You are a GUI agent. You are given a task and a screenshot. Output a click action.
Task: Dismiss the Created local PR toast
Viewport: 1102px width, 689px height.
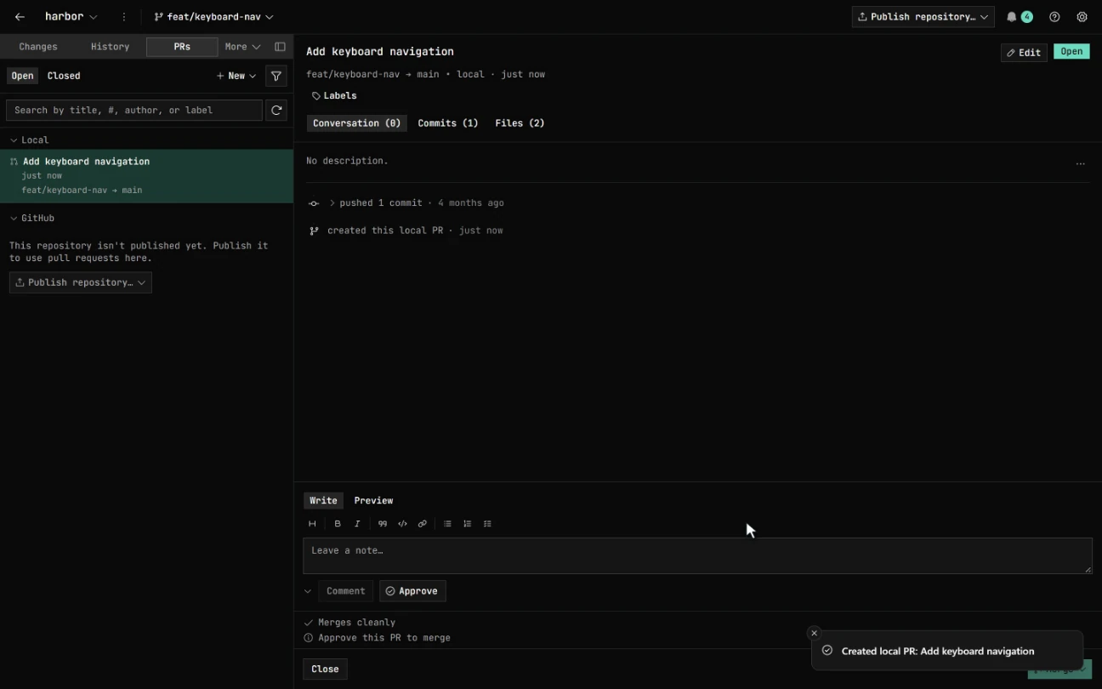(814, 633)
